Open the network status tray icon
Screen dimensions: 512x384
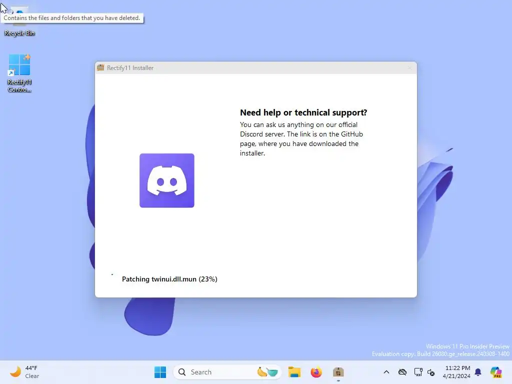[x=418, y=372]
